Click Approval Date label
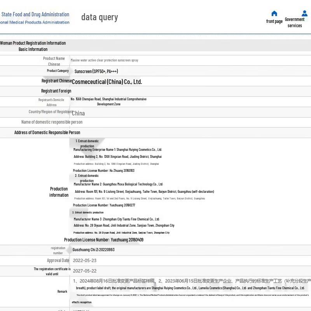 (58, 260)
